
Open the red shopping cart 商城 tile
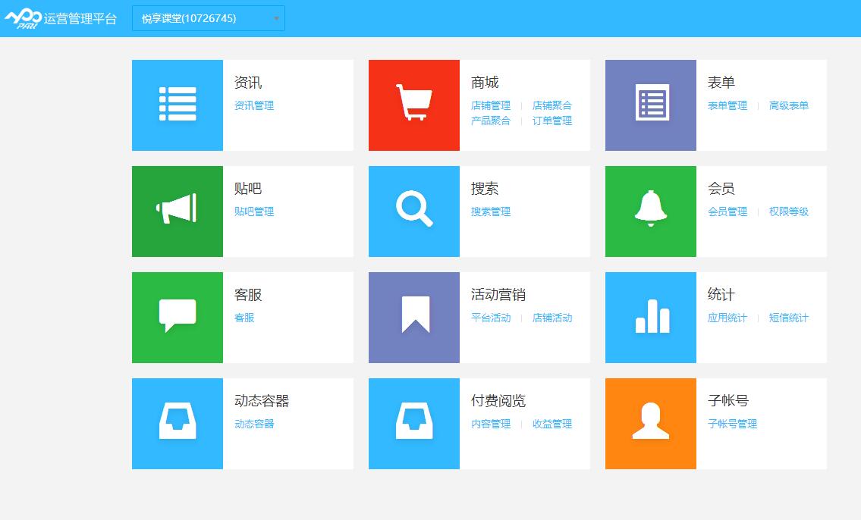click(414, 105)
